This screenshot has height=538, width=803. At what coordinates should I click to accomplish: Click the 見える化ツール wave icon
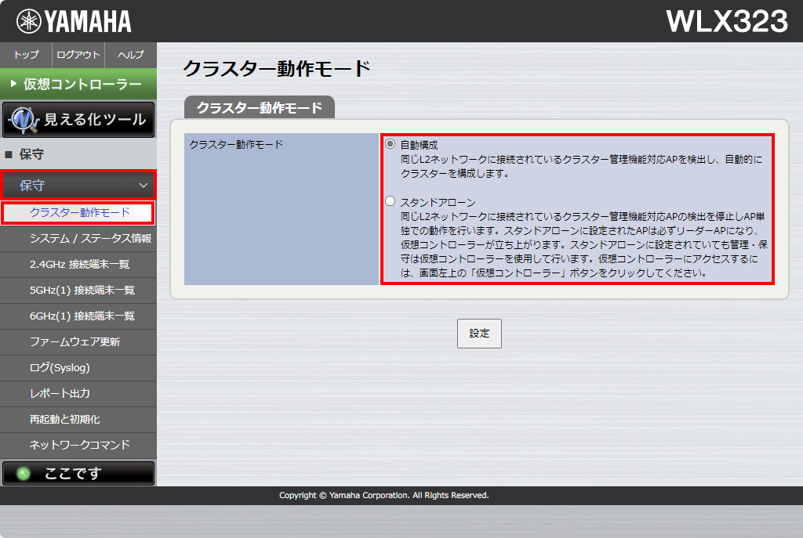24,120
